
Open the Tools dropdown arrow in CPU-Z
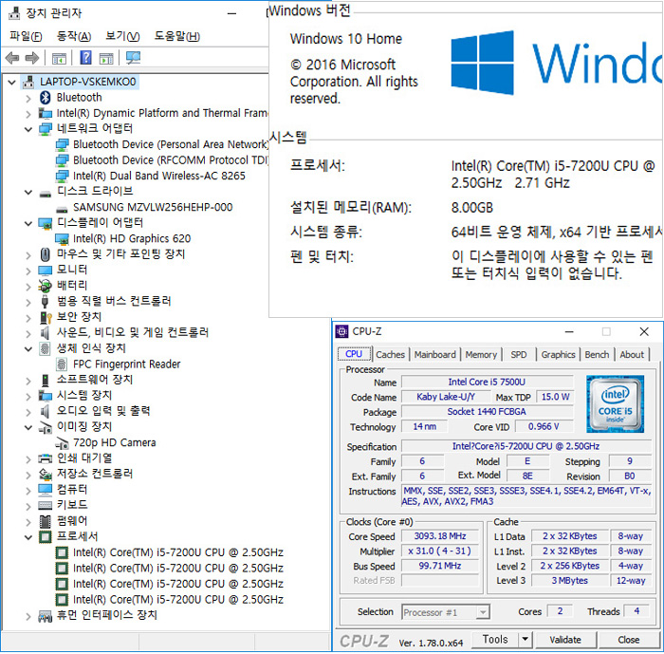(525, 639)
